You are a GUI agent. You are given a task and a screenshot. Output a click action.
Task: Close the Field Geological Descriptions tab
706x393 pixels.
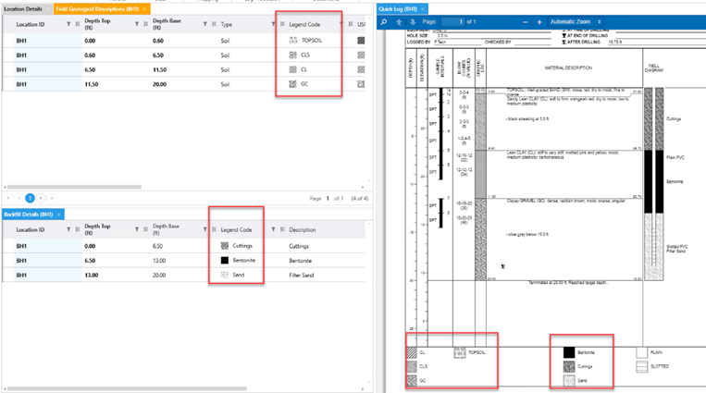pyautogui.click(x=144, y=8)
